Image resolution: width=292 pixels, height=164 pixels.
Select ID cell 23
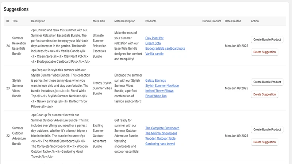tap(8, 88)
